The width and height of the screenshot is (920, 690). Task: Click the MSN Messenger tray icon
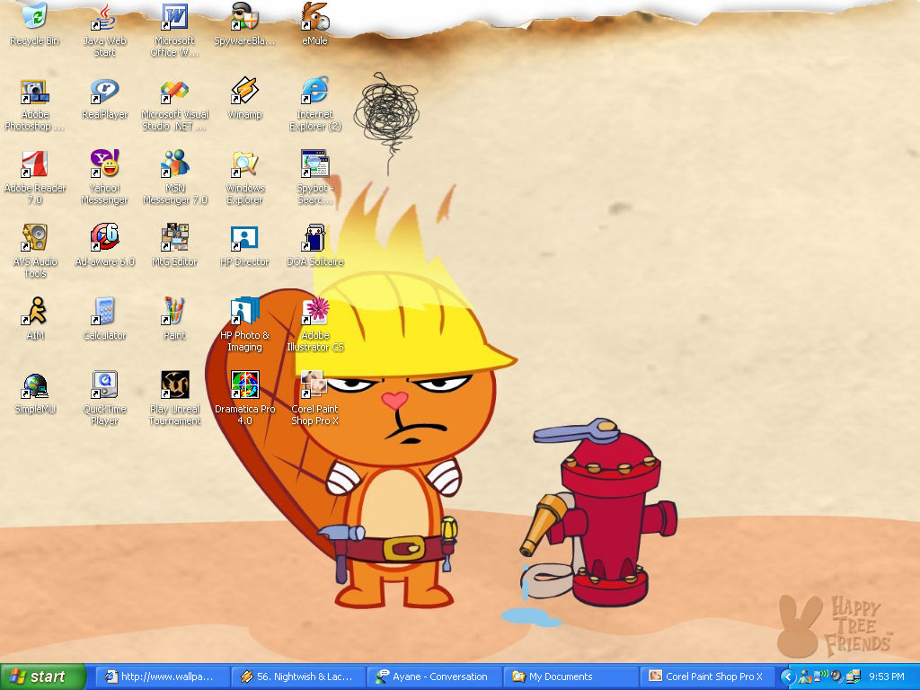click(805, 677)
